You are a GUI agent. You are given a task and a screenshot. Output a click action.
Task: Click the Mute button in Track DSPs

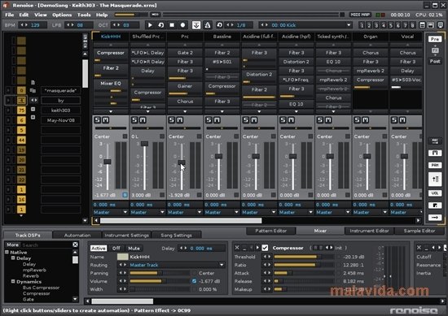point(134,249)
